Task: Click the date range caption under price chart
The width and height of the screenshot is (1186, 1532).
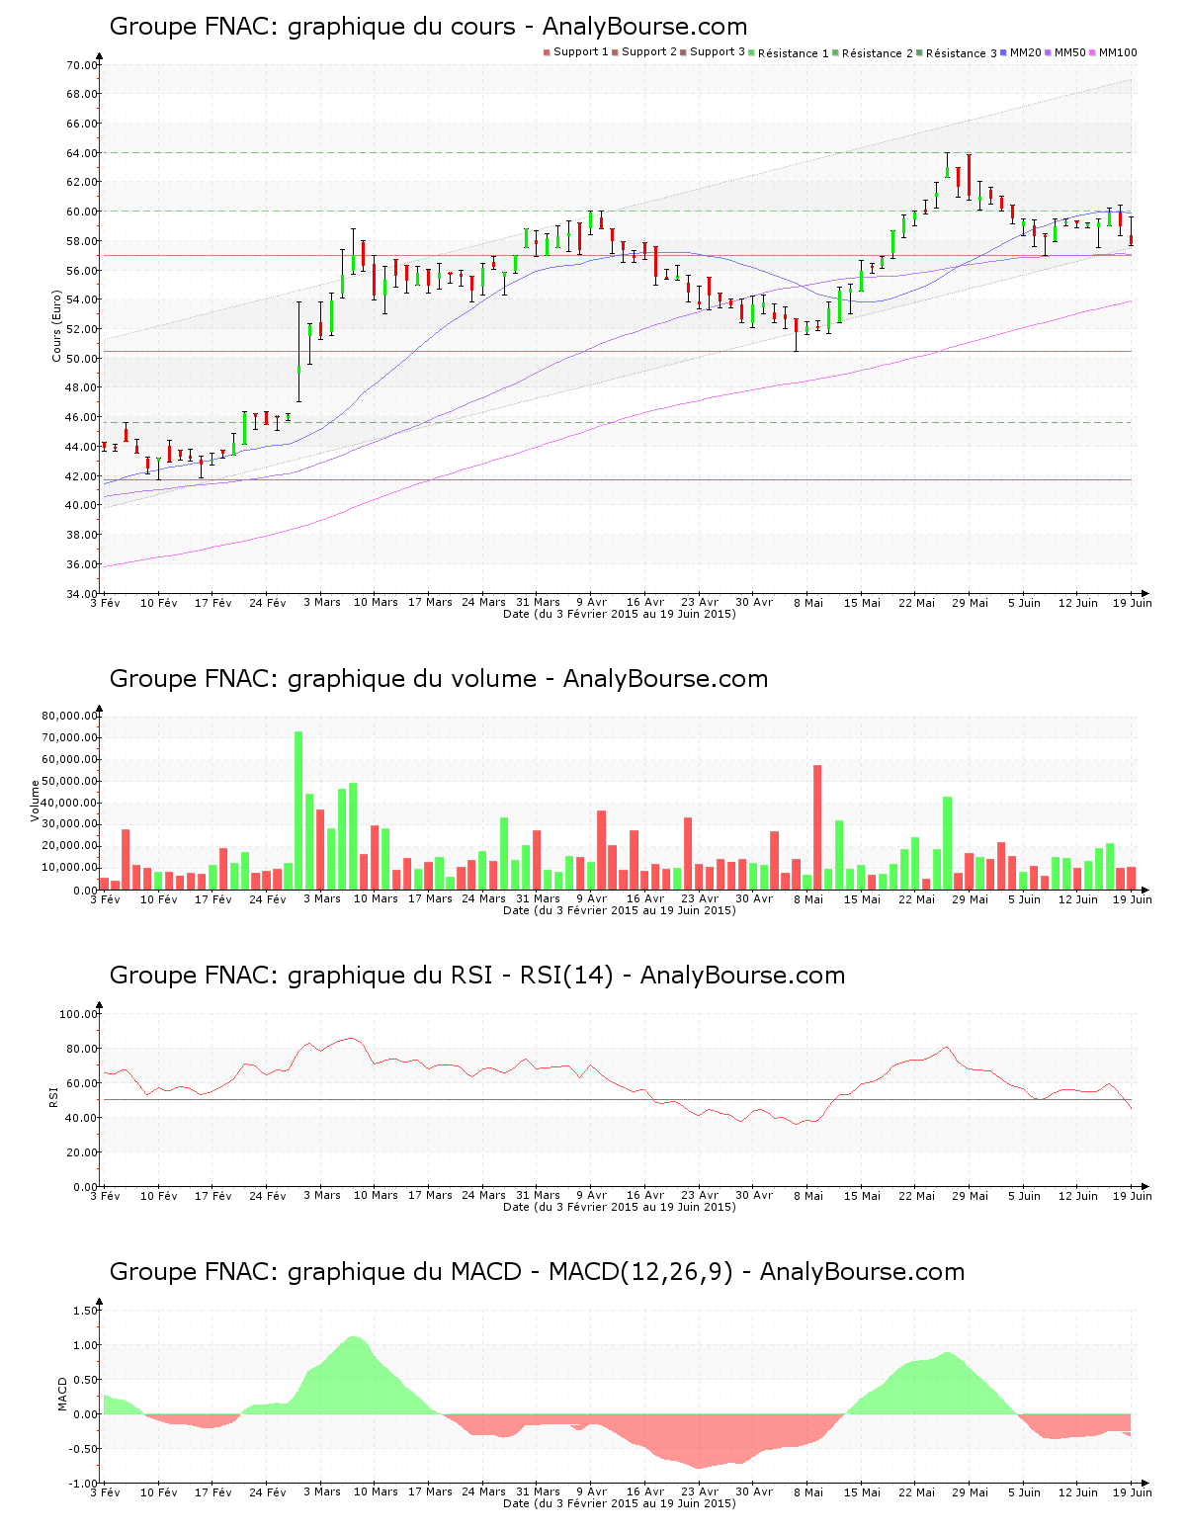Action: click(x=619, y=614)
